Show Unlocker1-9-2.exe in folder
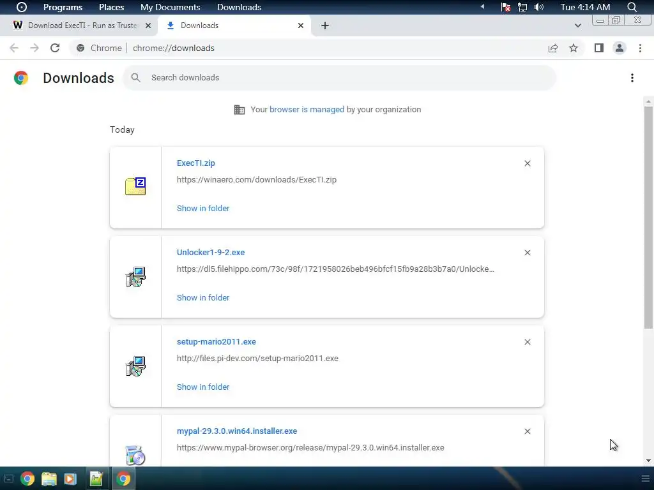This screenshot has width=654, height=490. click(x=203, y=297)
